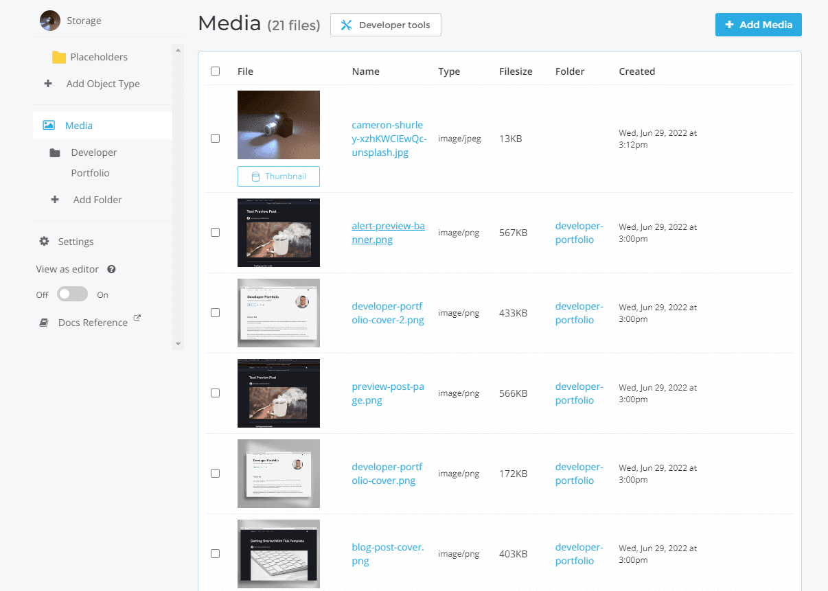Tick the checkbox for blog-post-cover.png
The image size is (828, 591).
(216, 554)
